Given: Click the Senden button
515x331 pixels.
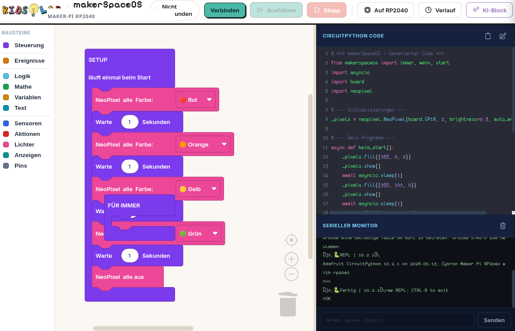Looking at the screenshot, I should click(494, 320).
